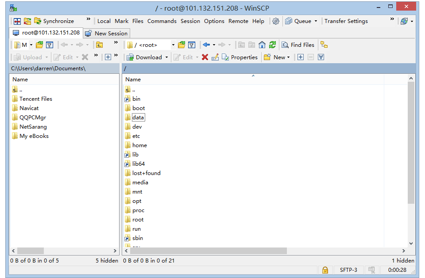
Task: Click local panel filter icon
Action: pyautogui.click(x=50, y=45)
